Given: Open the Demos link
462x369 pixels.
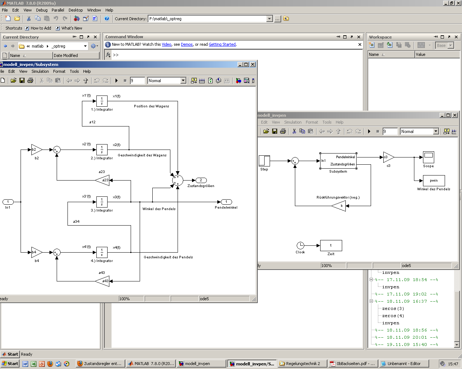Looking at the screenshot, I should pos(187,44).
